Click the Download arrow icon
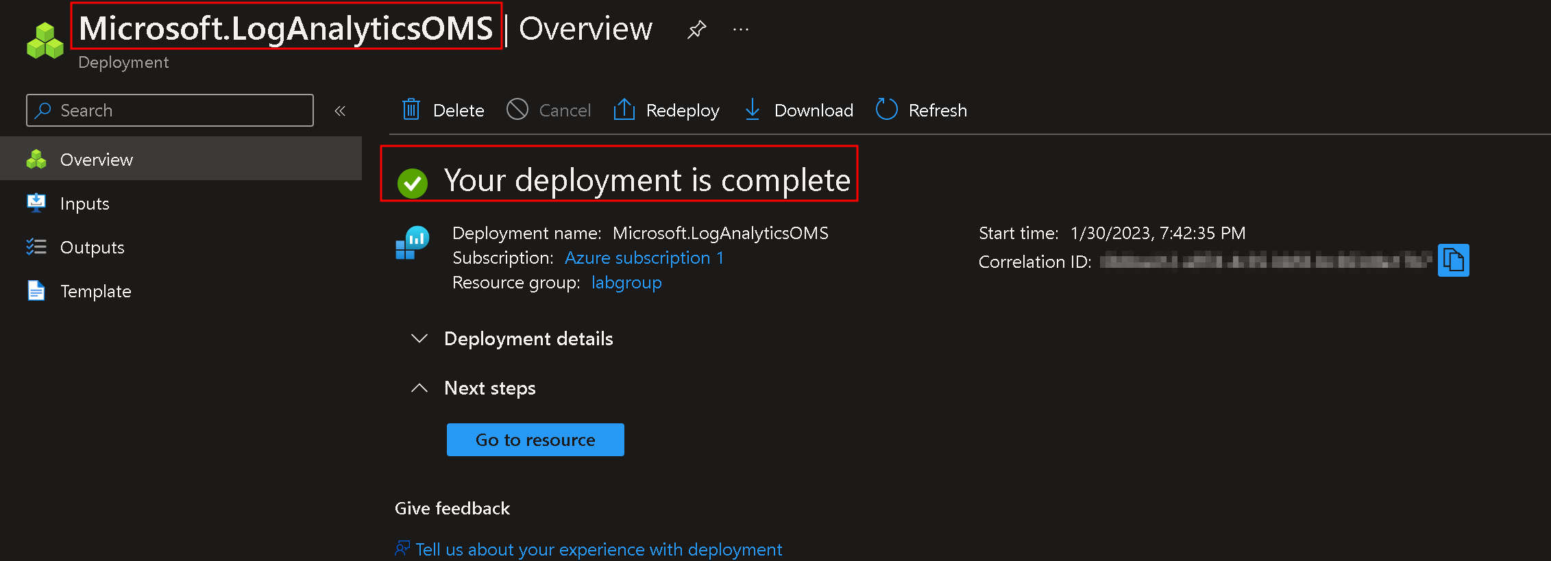This screenshot has height=561, width=1551. pyautogui.click(x=752, y=110)
